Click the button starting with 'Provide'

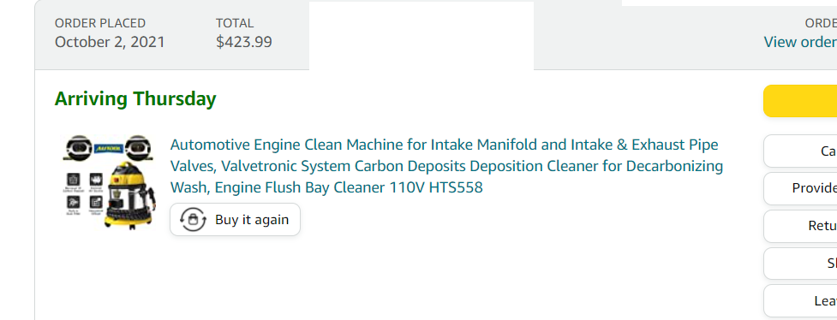800,188
